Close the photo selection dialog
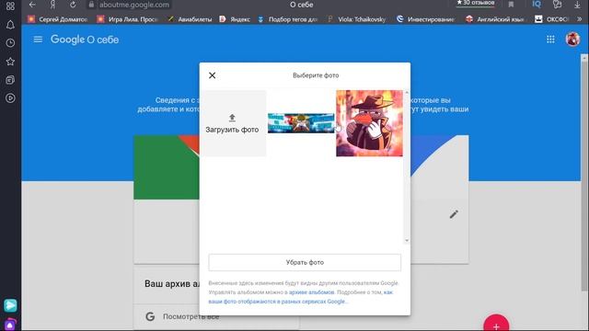 [213, 75]
